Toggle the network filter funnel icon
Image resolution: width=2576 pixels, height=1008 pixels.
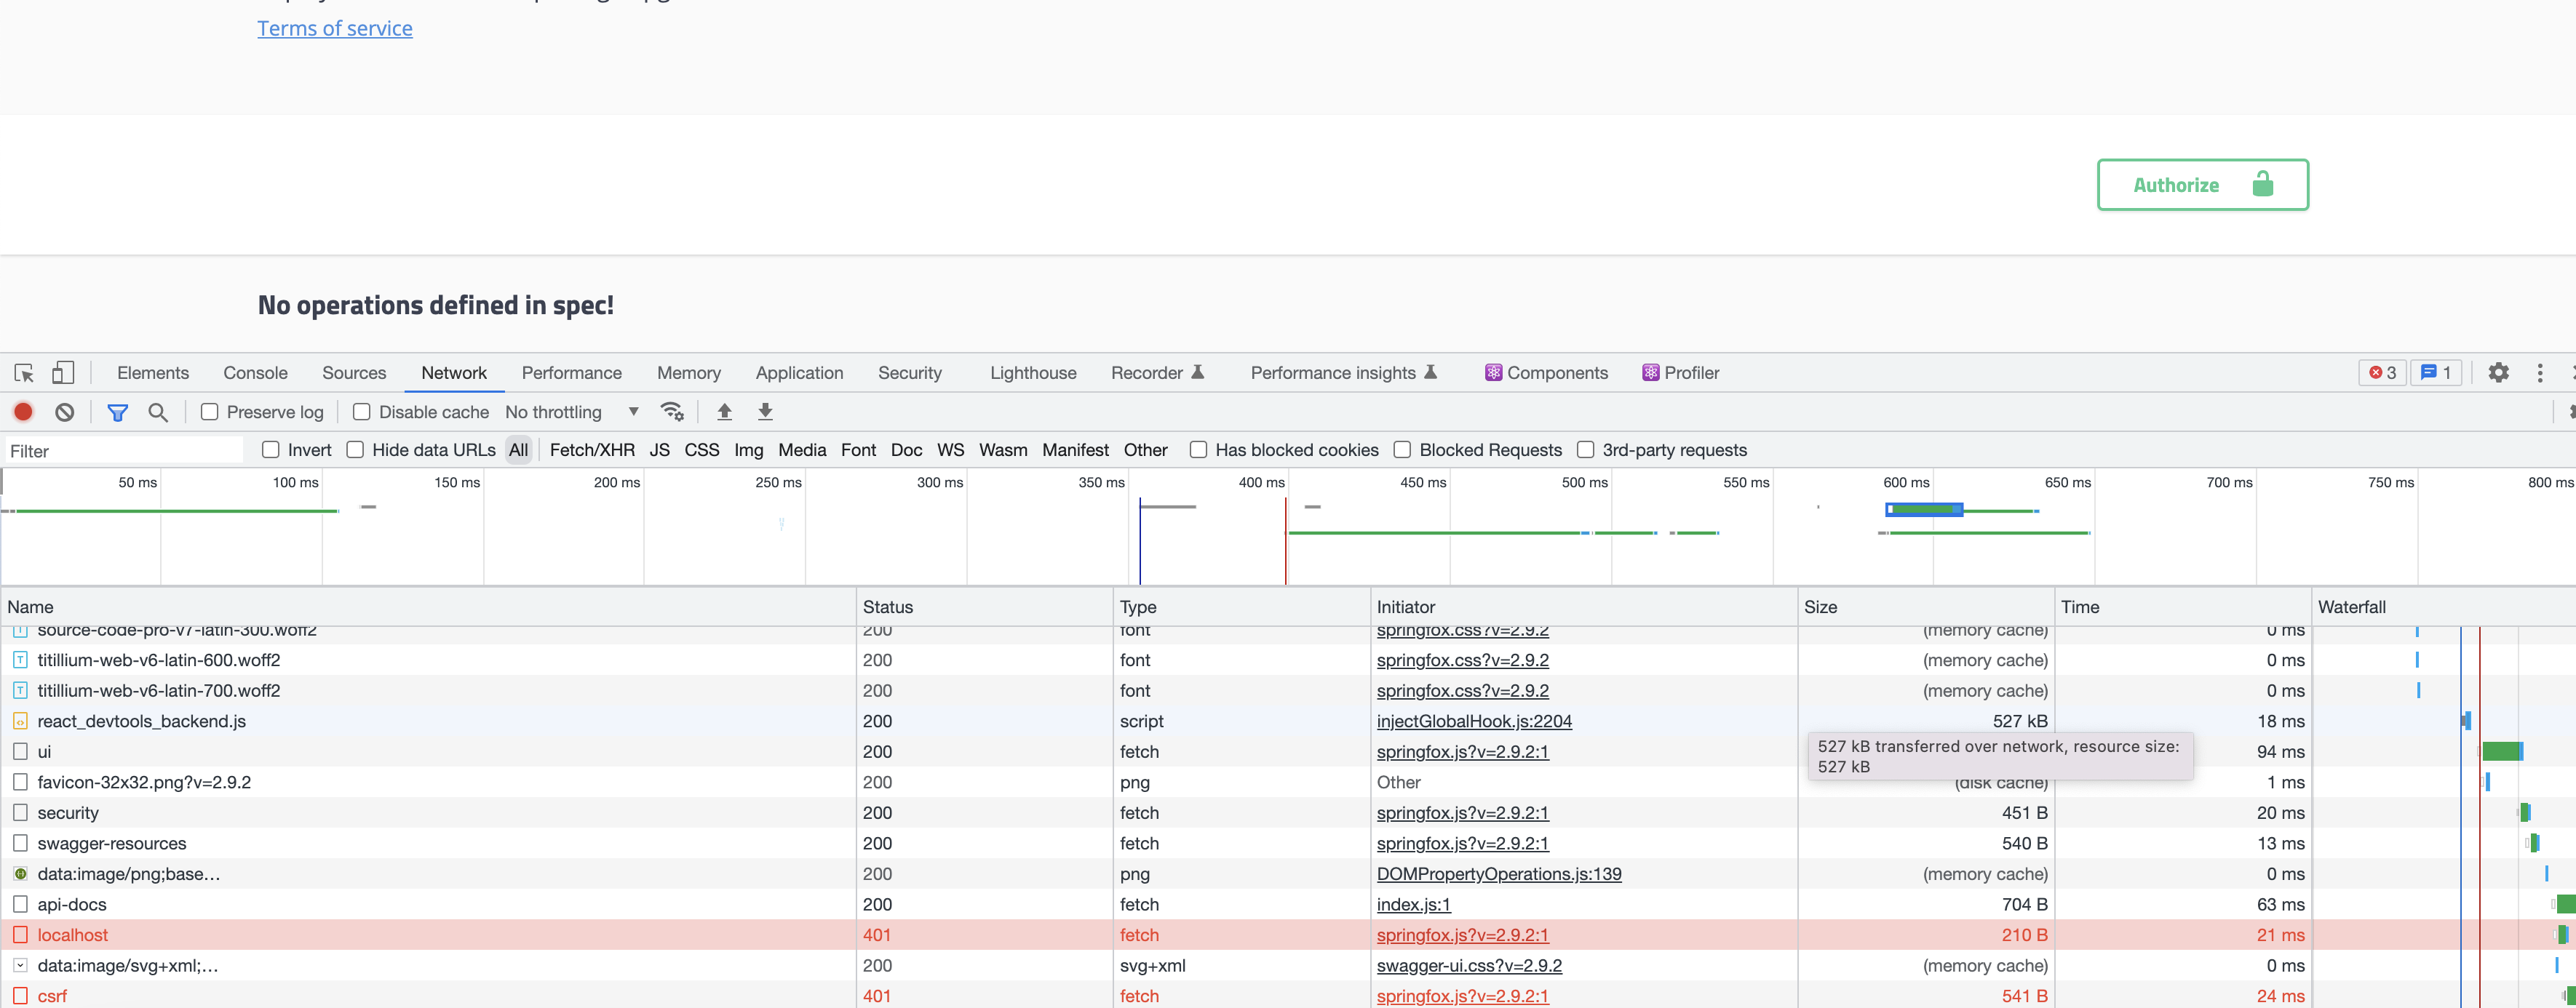[117, 412]
